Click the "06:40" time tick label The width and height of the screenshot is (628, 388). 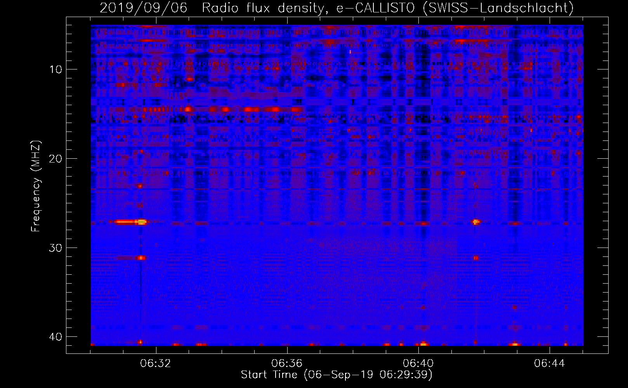(x=418, y=364)
